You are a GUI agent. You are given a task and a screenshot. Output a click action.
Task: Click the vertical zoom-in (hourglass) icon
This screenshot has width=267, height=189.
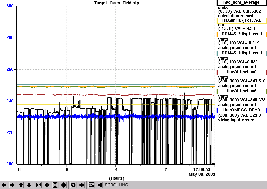55,185
